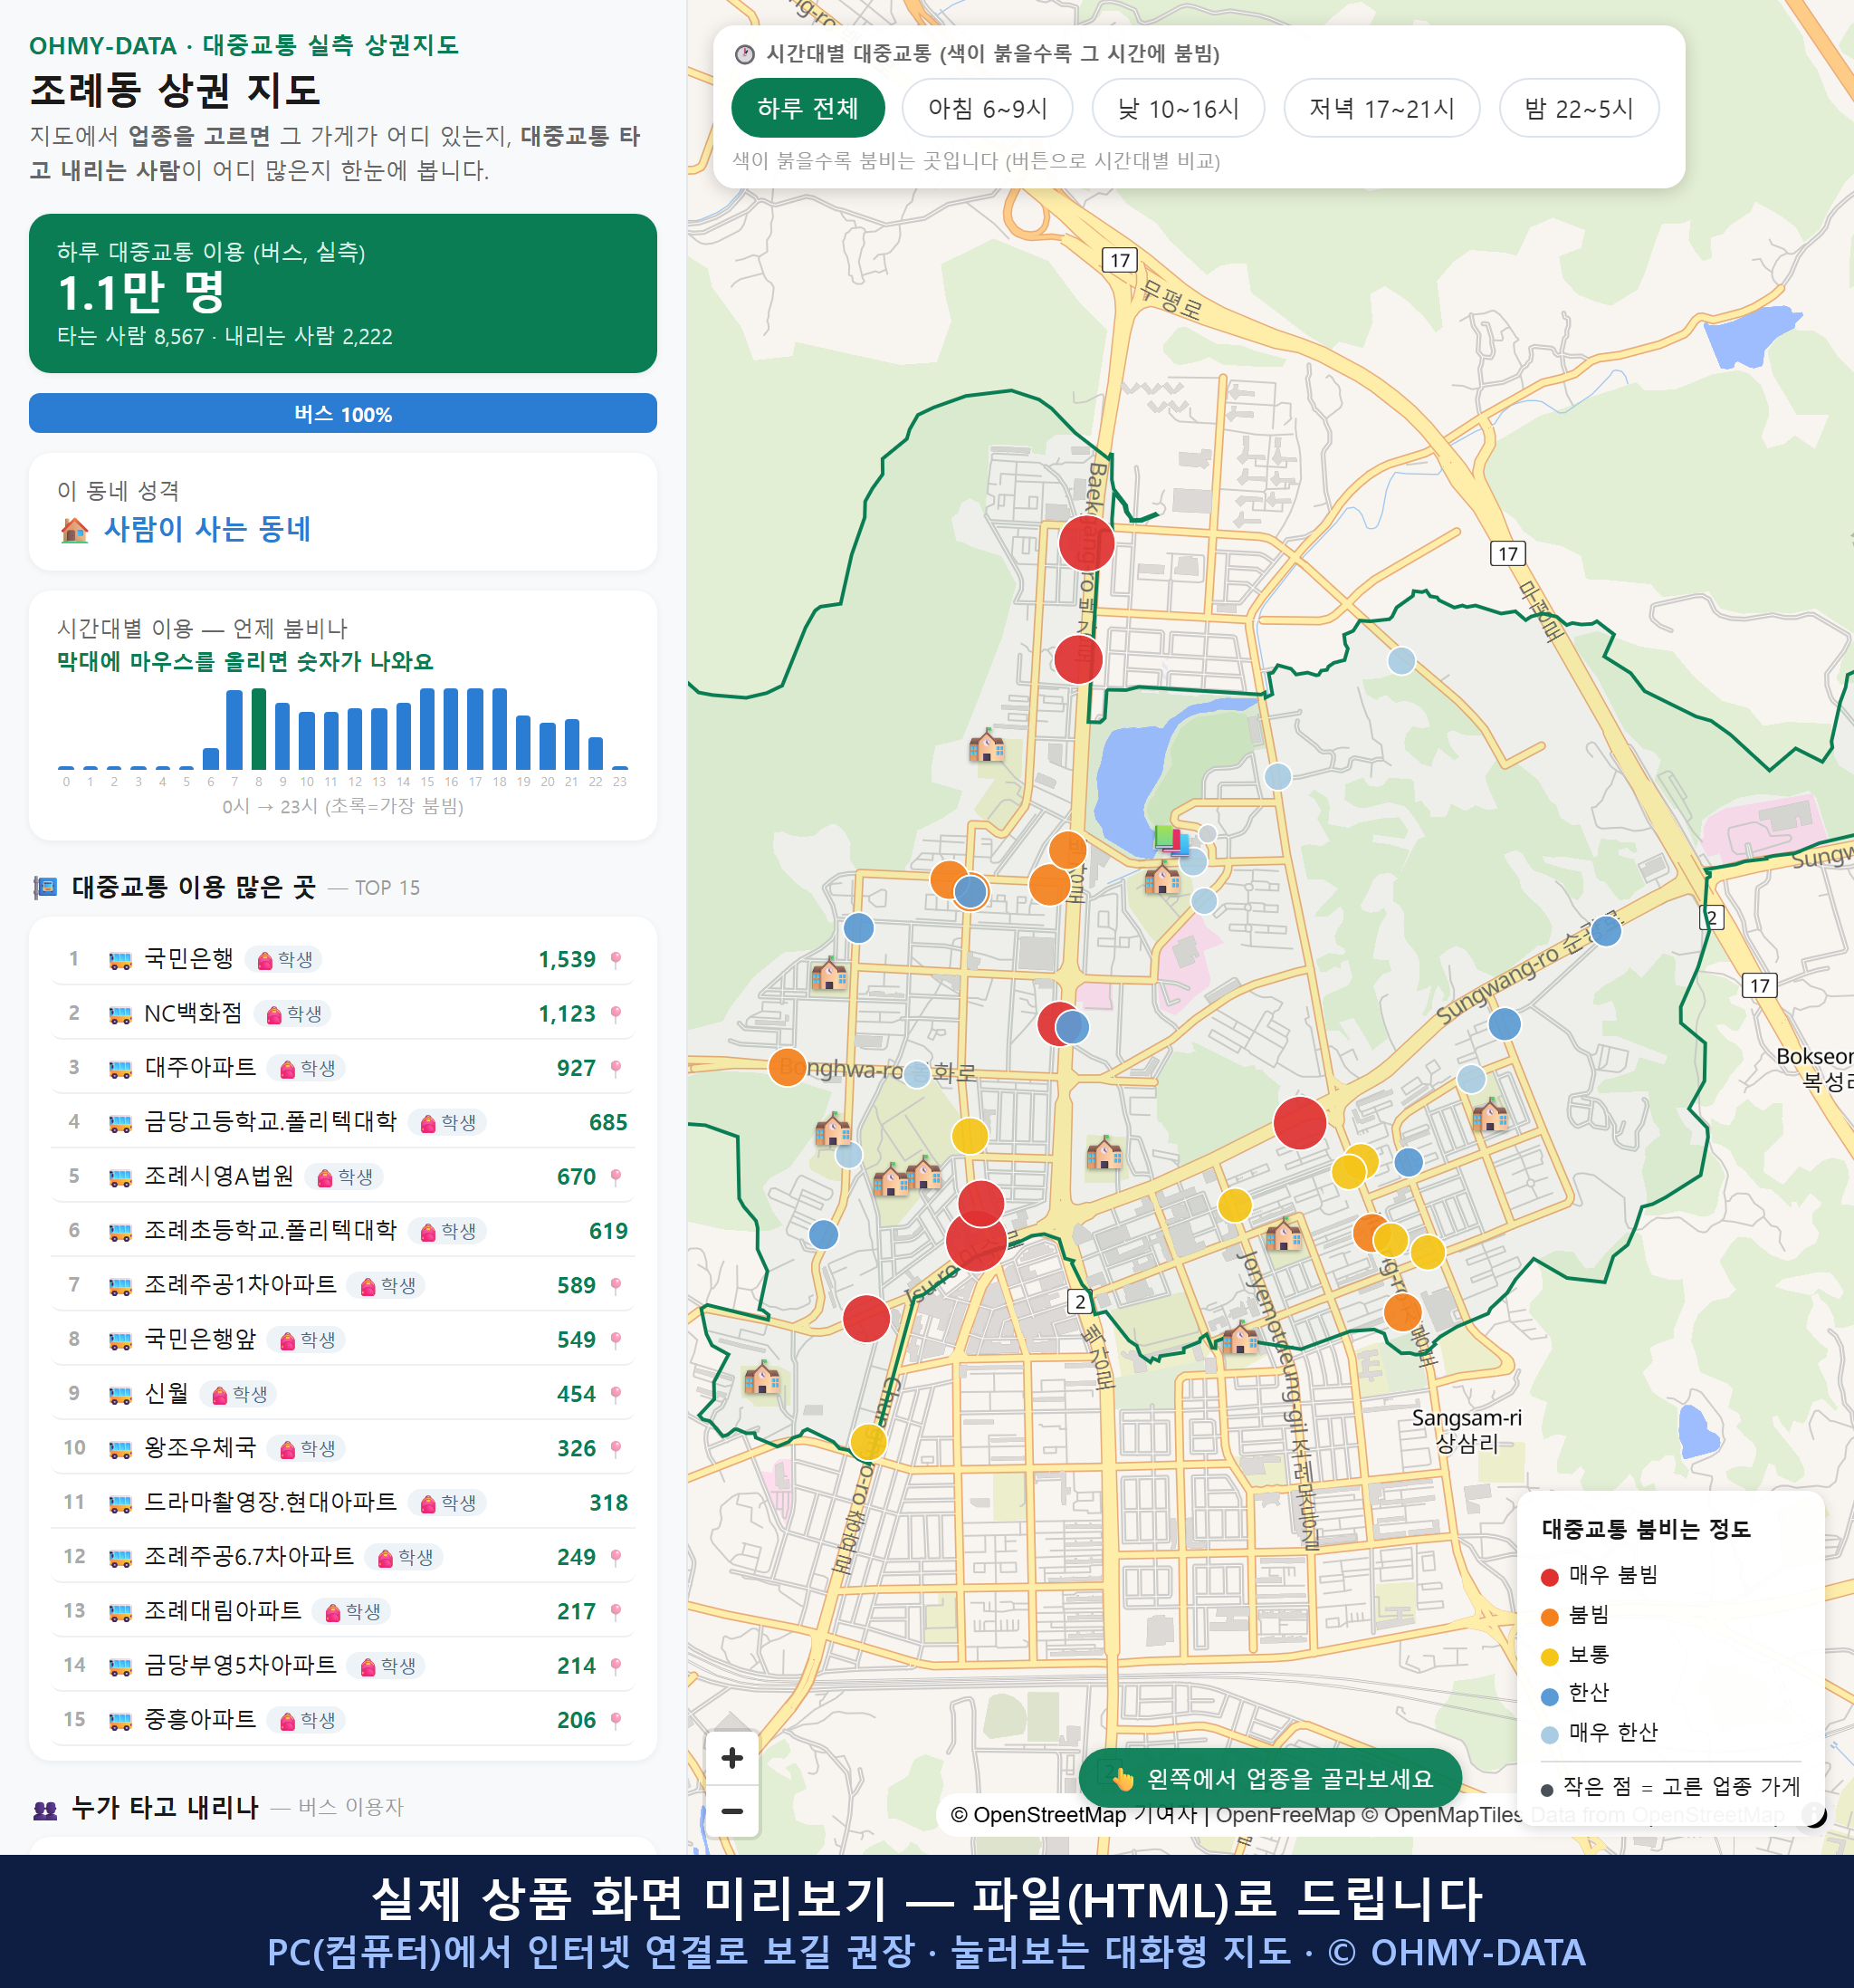Switch to 저녁 17~21시 time filter

click(1381, 108)
